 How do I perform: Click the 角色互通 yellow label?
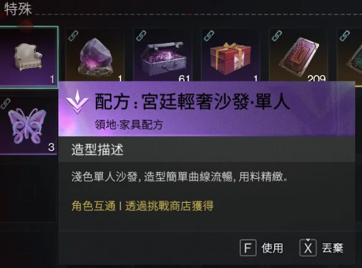(x=93, y=206)
